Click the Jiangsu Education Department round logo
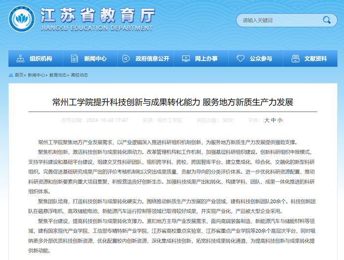344x260 pixels. click(x=22, y=19)
